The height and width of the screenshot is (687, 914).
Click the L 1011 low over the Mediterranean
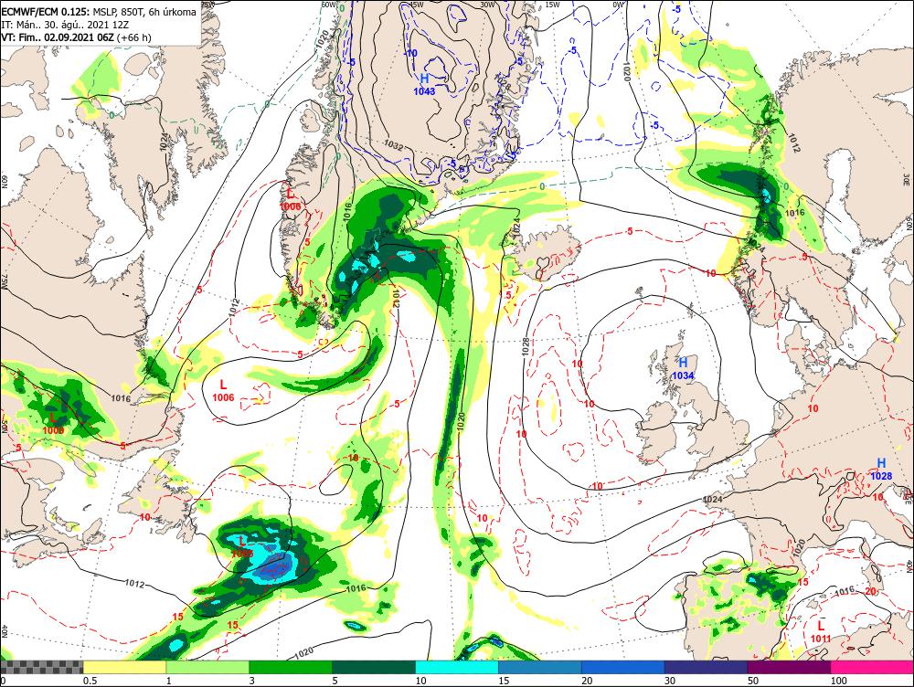[821, 631]
